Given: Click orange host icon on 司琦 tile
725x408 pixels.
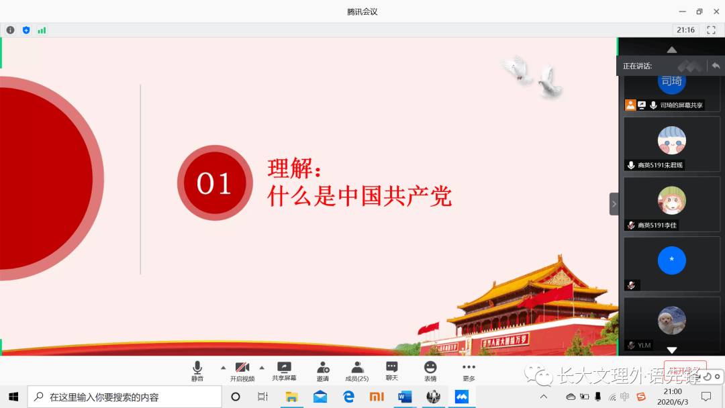Looking at the screenshot, I should click(630, 105).
